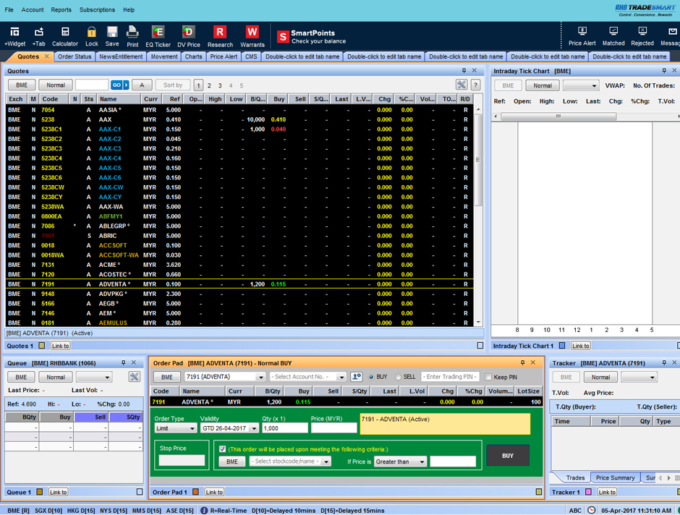Click the Sort by button
Viewport: 680px width, 515px height.
point(173,85)
